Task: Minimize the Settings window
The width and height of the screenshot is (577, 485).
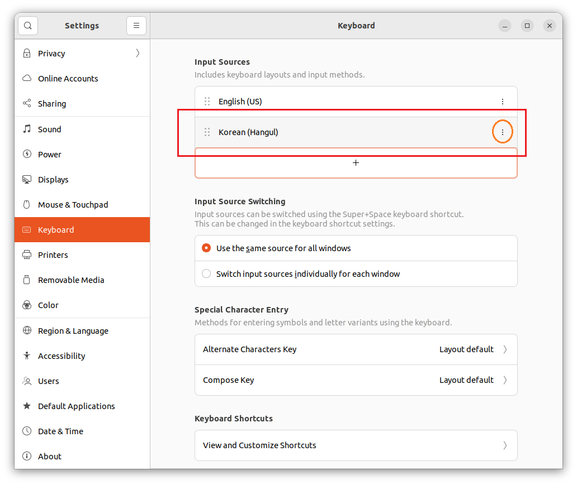Action: [x=504, y=26]
